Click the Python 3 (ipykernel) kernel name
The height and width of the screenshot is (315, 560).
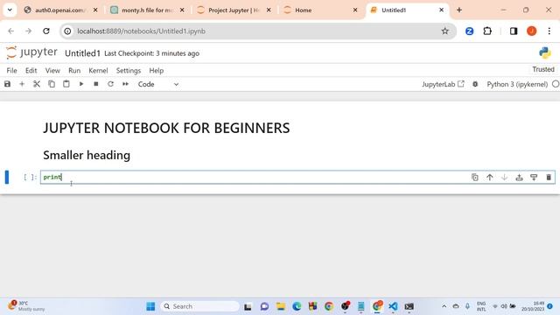(x=517, y=84)
